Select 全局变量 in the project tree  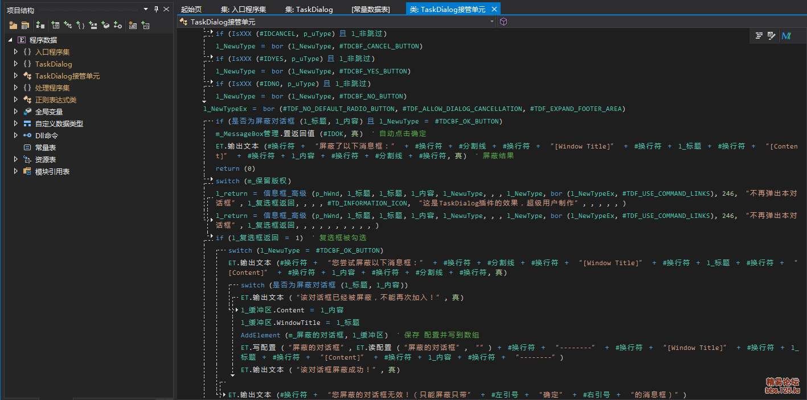(x=49, y=112)
